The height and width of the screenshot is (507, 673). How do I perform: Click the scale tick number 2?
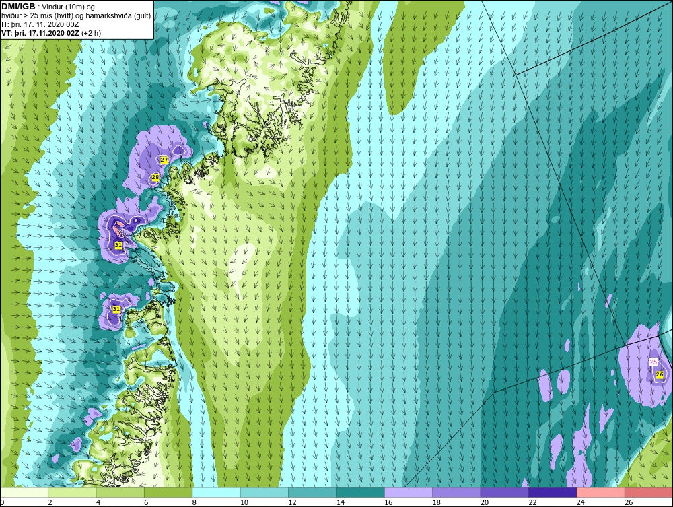(x=50, y=502)
